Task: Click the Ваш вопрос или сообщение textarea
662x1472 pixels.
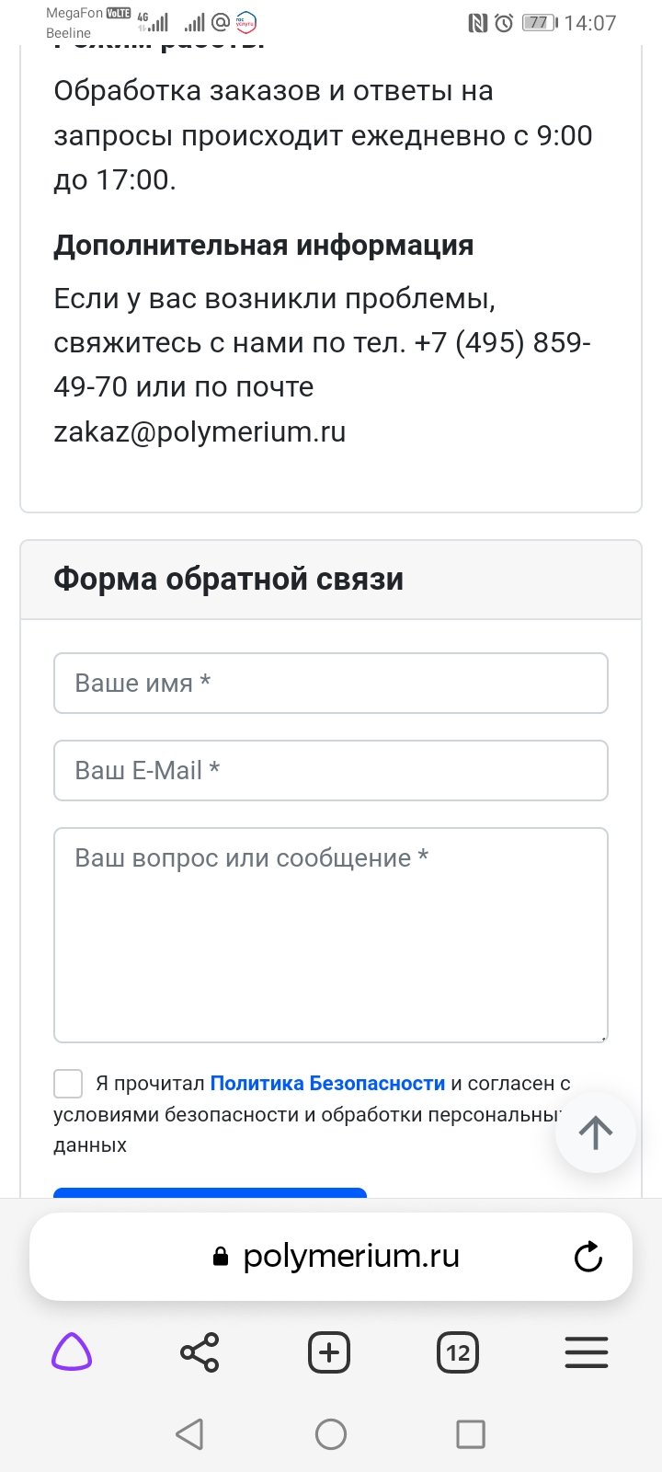Action: point(331,935)
